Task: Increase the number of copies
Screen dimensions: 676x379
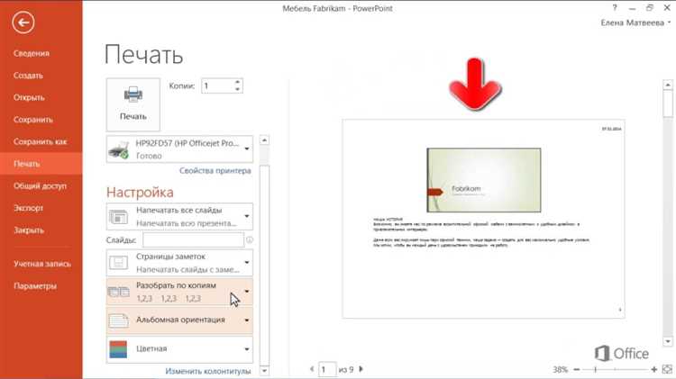Action: pyautogui.click(x=238, y=82)
